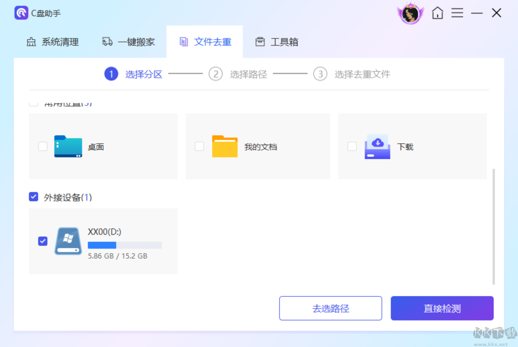Screen dimensions: 518x347
Task: Enable the 桌面 checkbox
Action: click(x=42, y=147)
